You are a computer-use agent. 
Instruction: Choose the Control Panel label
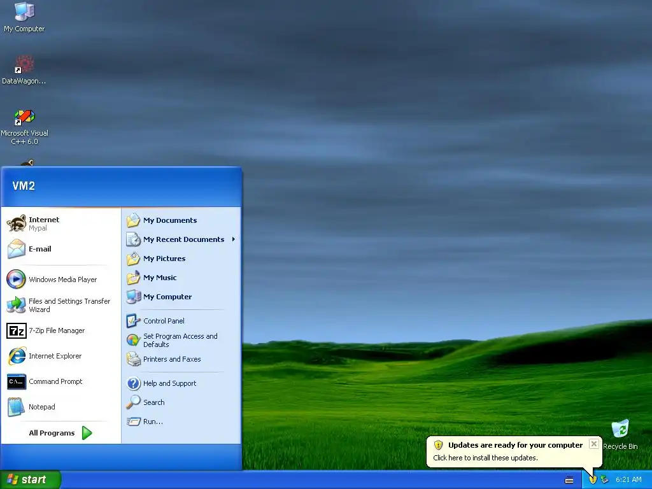(x=164, y=321)
